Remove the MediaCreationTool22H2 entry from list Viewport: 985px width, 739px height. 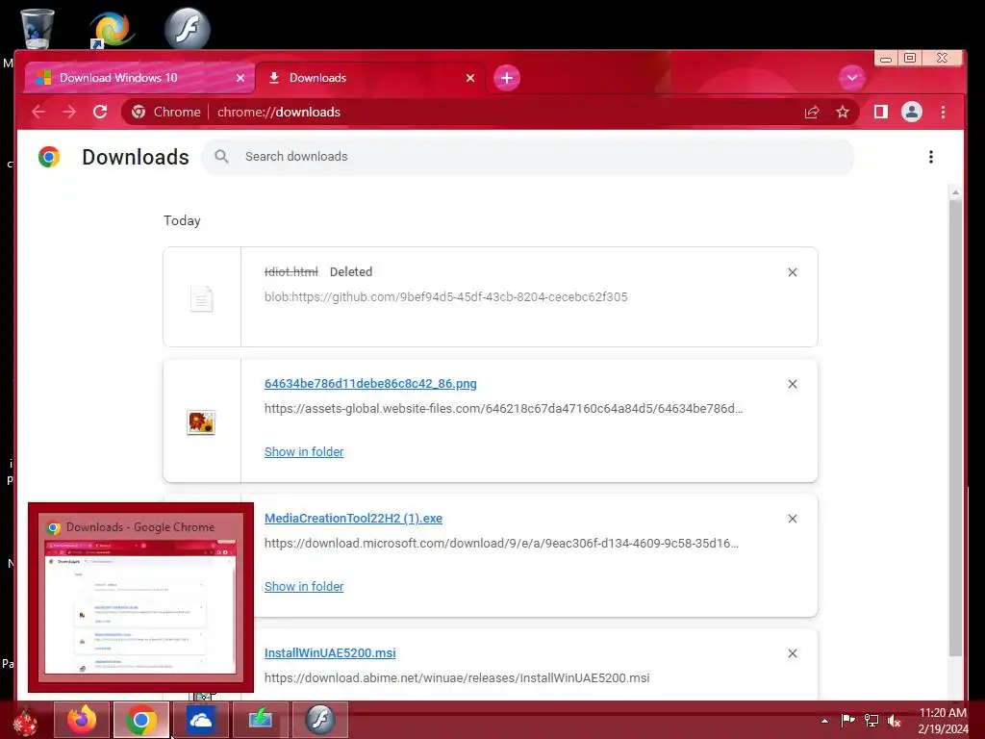click(793, 519)
